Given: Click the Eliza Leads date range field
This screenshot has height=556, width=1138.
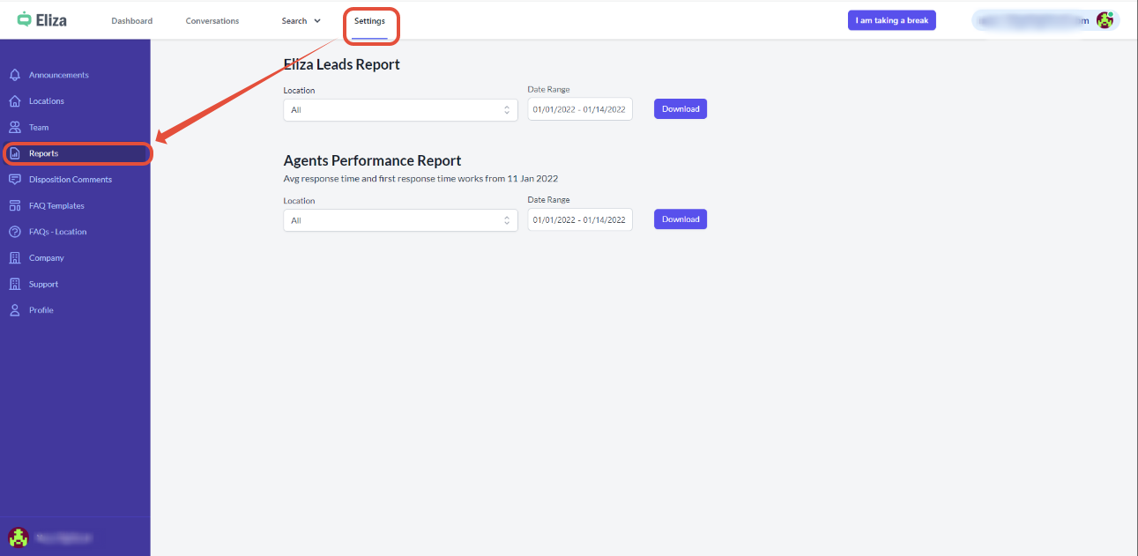Looking at the screenshot, I should (579, 109).
